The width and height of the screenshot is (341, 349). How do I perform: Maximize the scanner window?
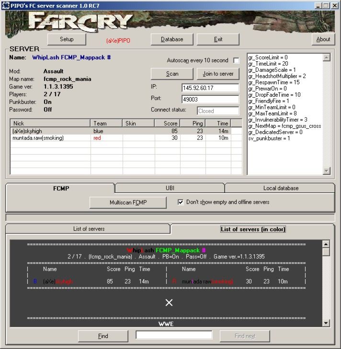point(326,6)
